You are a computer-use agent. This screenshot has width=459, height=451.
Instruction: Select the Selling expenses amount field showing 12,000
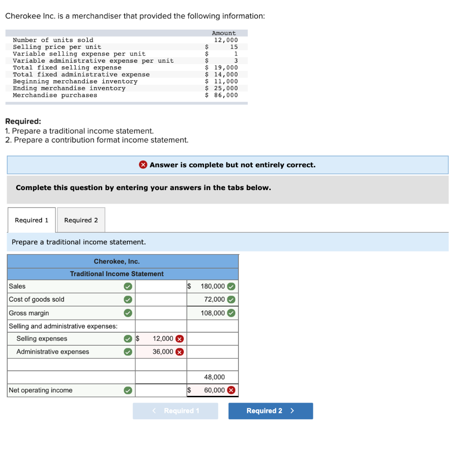tap(161, 339)
